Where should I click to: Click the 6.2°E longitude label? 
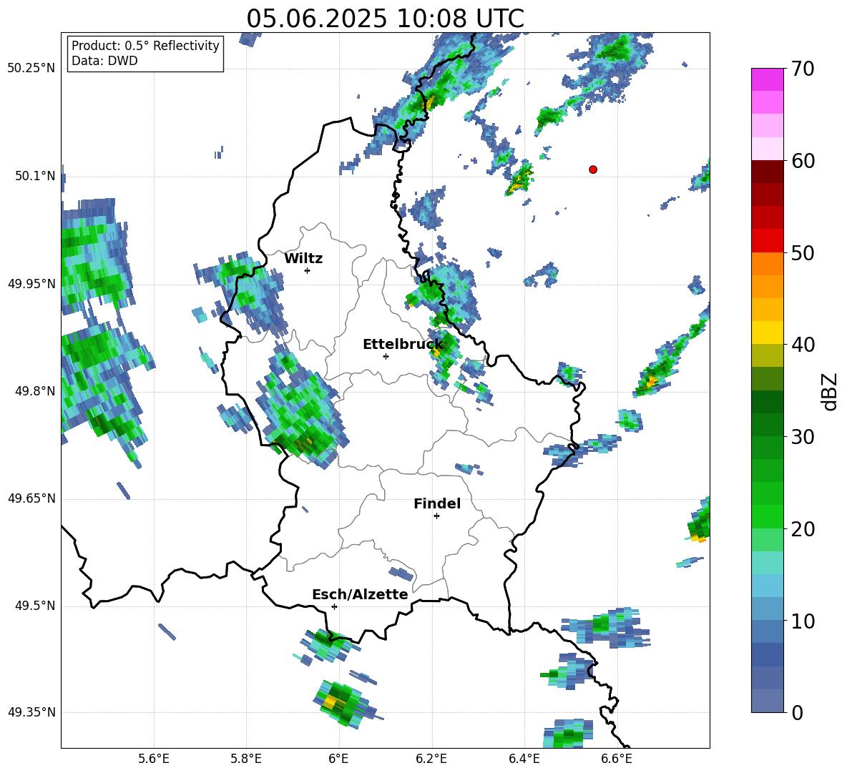point(431,759)
